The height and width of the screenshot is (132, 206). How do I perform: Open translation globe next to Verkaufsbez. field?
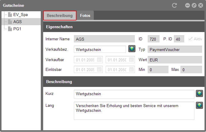point(132,49)
